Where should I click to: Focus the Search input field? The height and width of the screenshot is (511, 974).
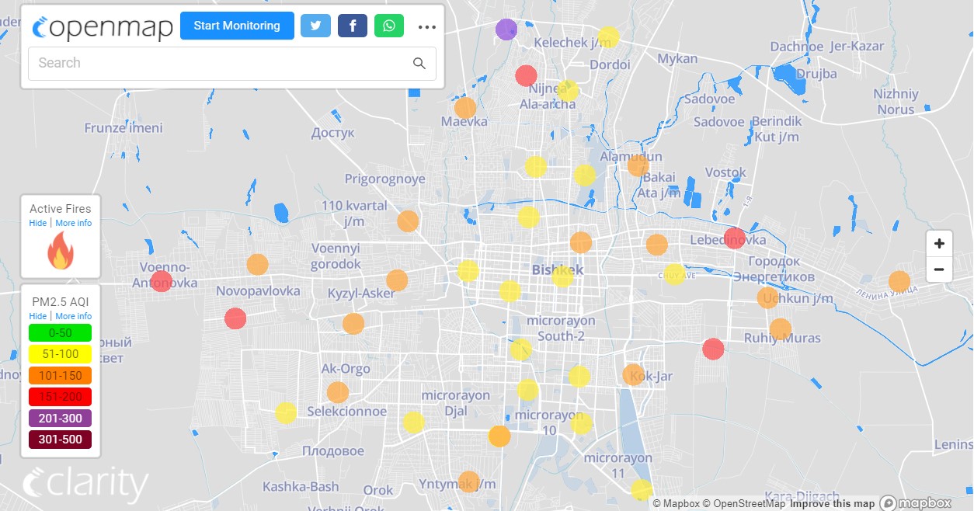point(217,64)
